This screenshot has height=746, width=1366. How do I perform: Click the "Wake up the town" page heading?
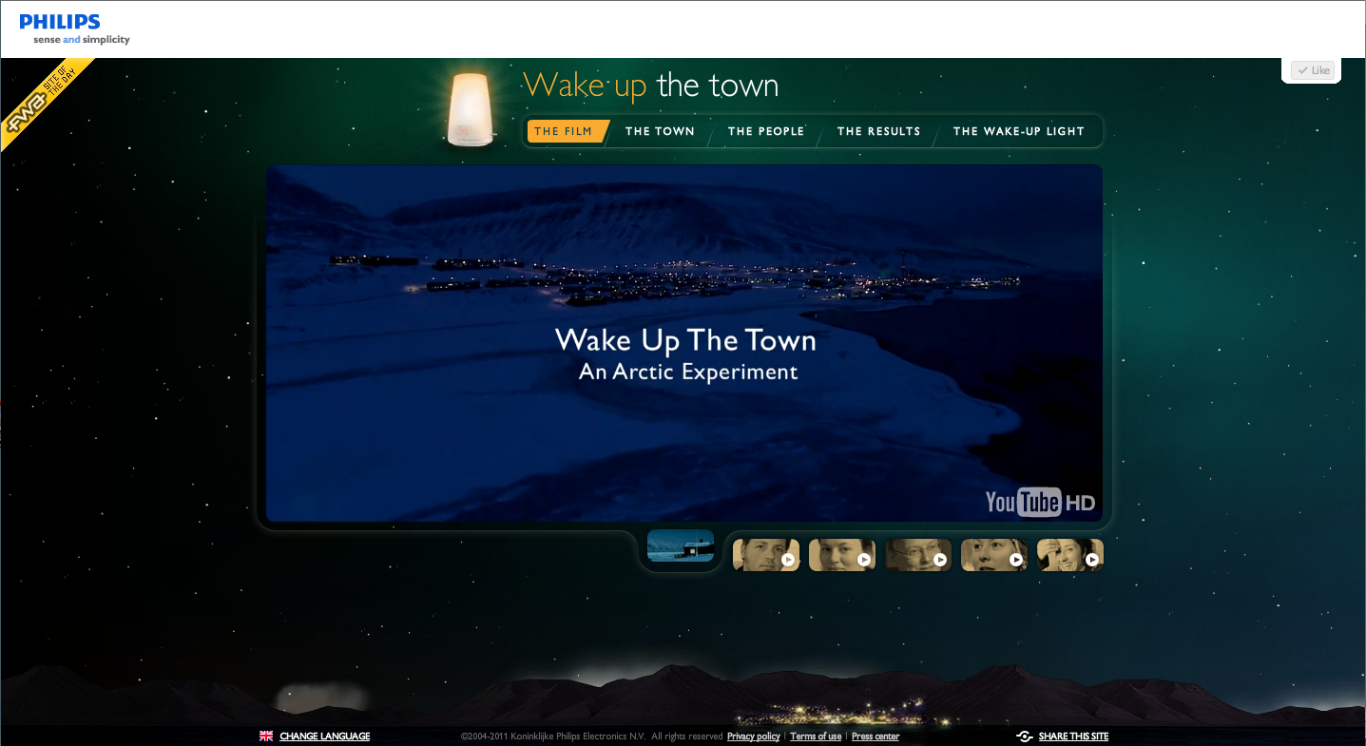pyautogui.click(x=651, y=86)
